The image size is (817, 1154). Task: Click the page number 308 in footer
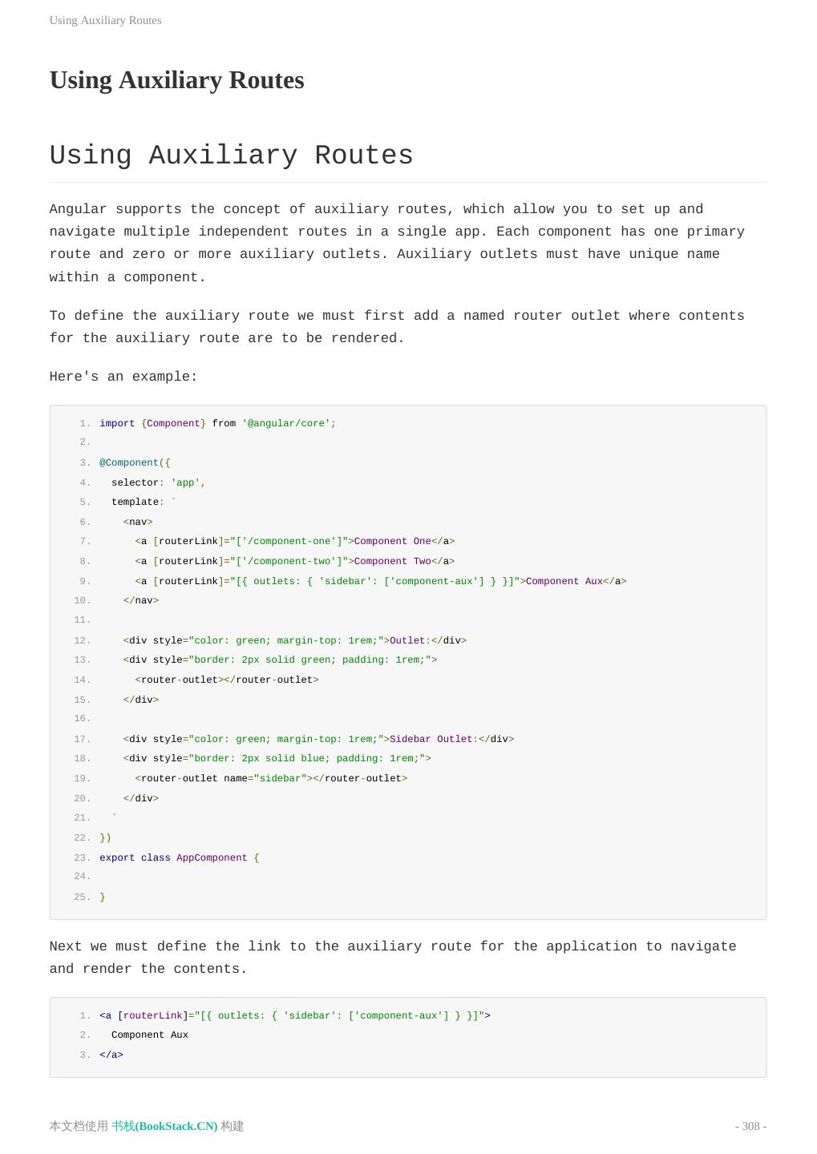point(750,1126)
